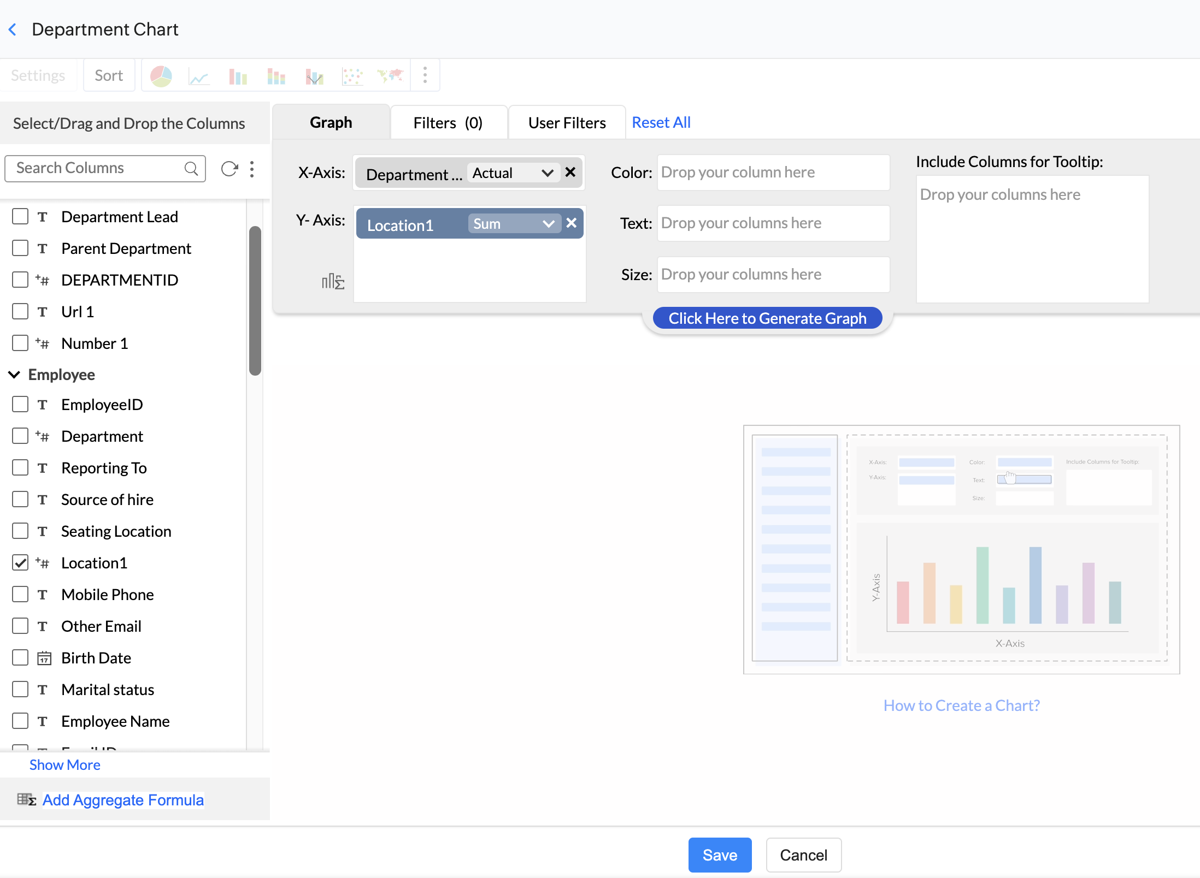Image resolution: width=1200 pixels, height=878 pixels.
Task: Uncheck the Location1 column checkbox
Action: tap(20, 563)
